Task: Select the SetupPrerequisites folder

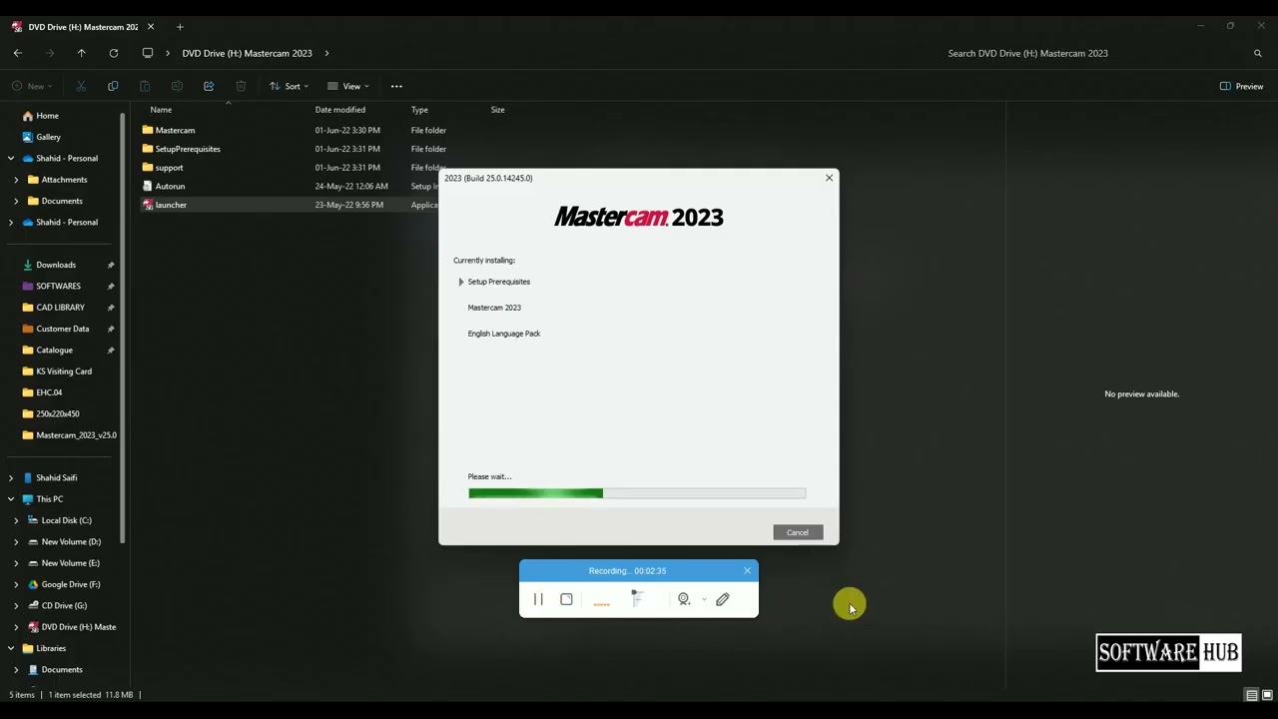Action: pyautogui.click(x=188, y=149)
